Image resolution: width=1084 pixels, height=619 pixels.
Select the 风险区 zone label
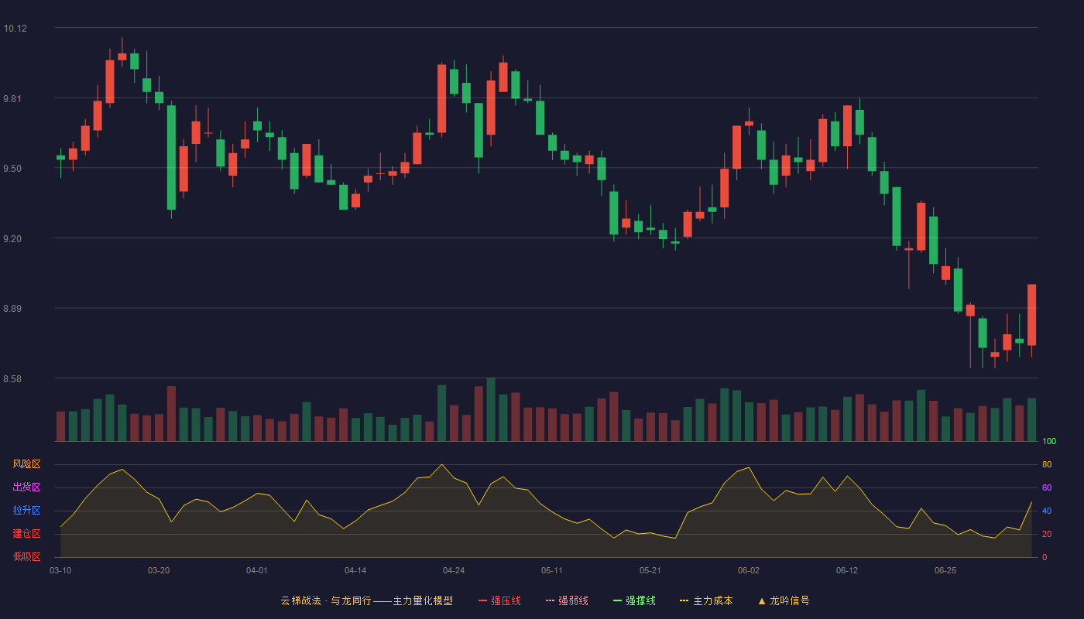pos(26,464)
